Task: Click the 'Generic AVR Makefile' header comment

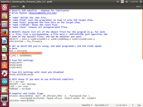Action: point(39,11)
